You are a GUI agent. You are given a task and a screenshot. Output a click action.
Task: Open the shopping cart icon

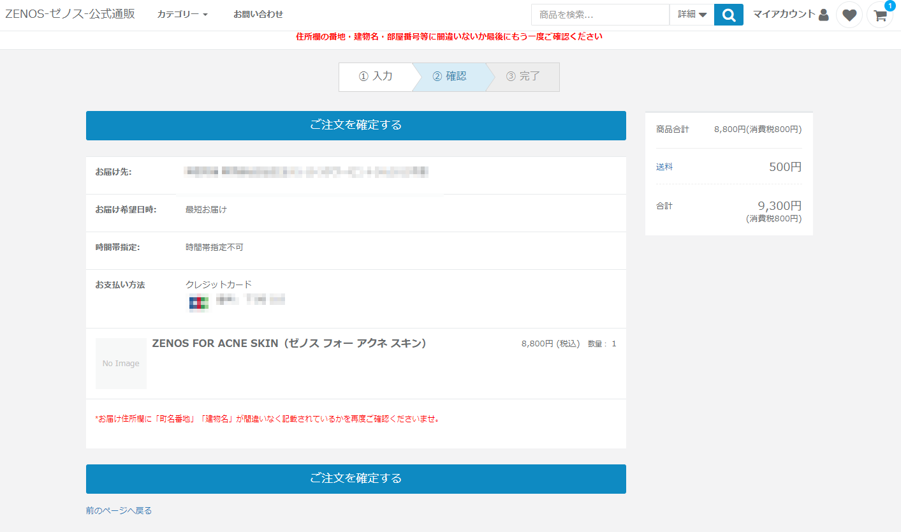pos(880,16)
